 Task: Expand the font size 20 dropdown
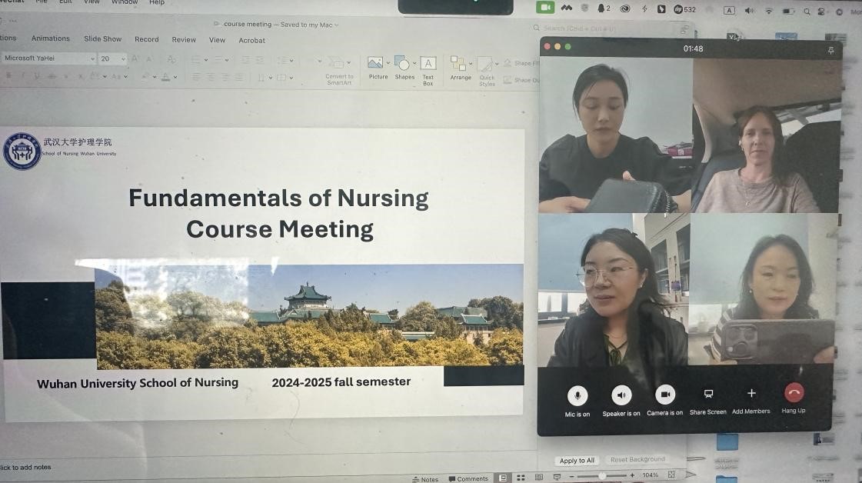click(x=122, y=59)
